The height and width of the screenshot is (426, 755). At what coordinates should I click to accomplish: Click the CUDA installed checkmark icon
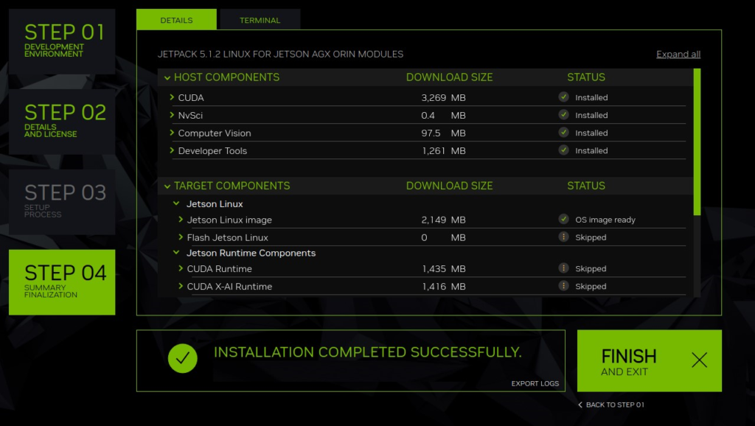pyautogui.click(x=563, y=97)
